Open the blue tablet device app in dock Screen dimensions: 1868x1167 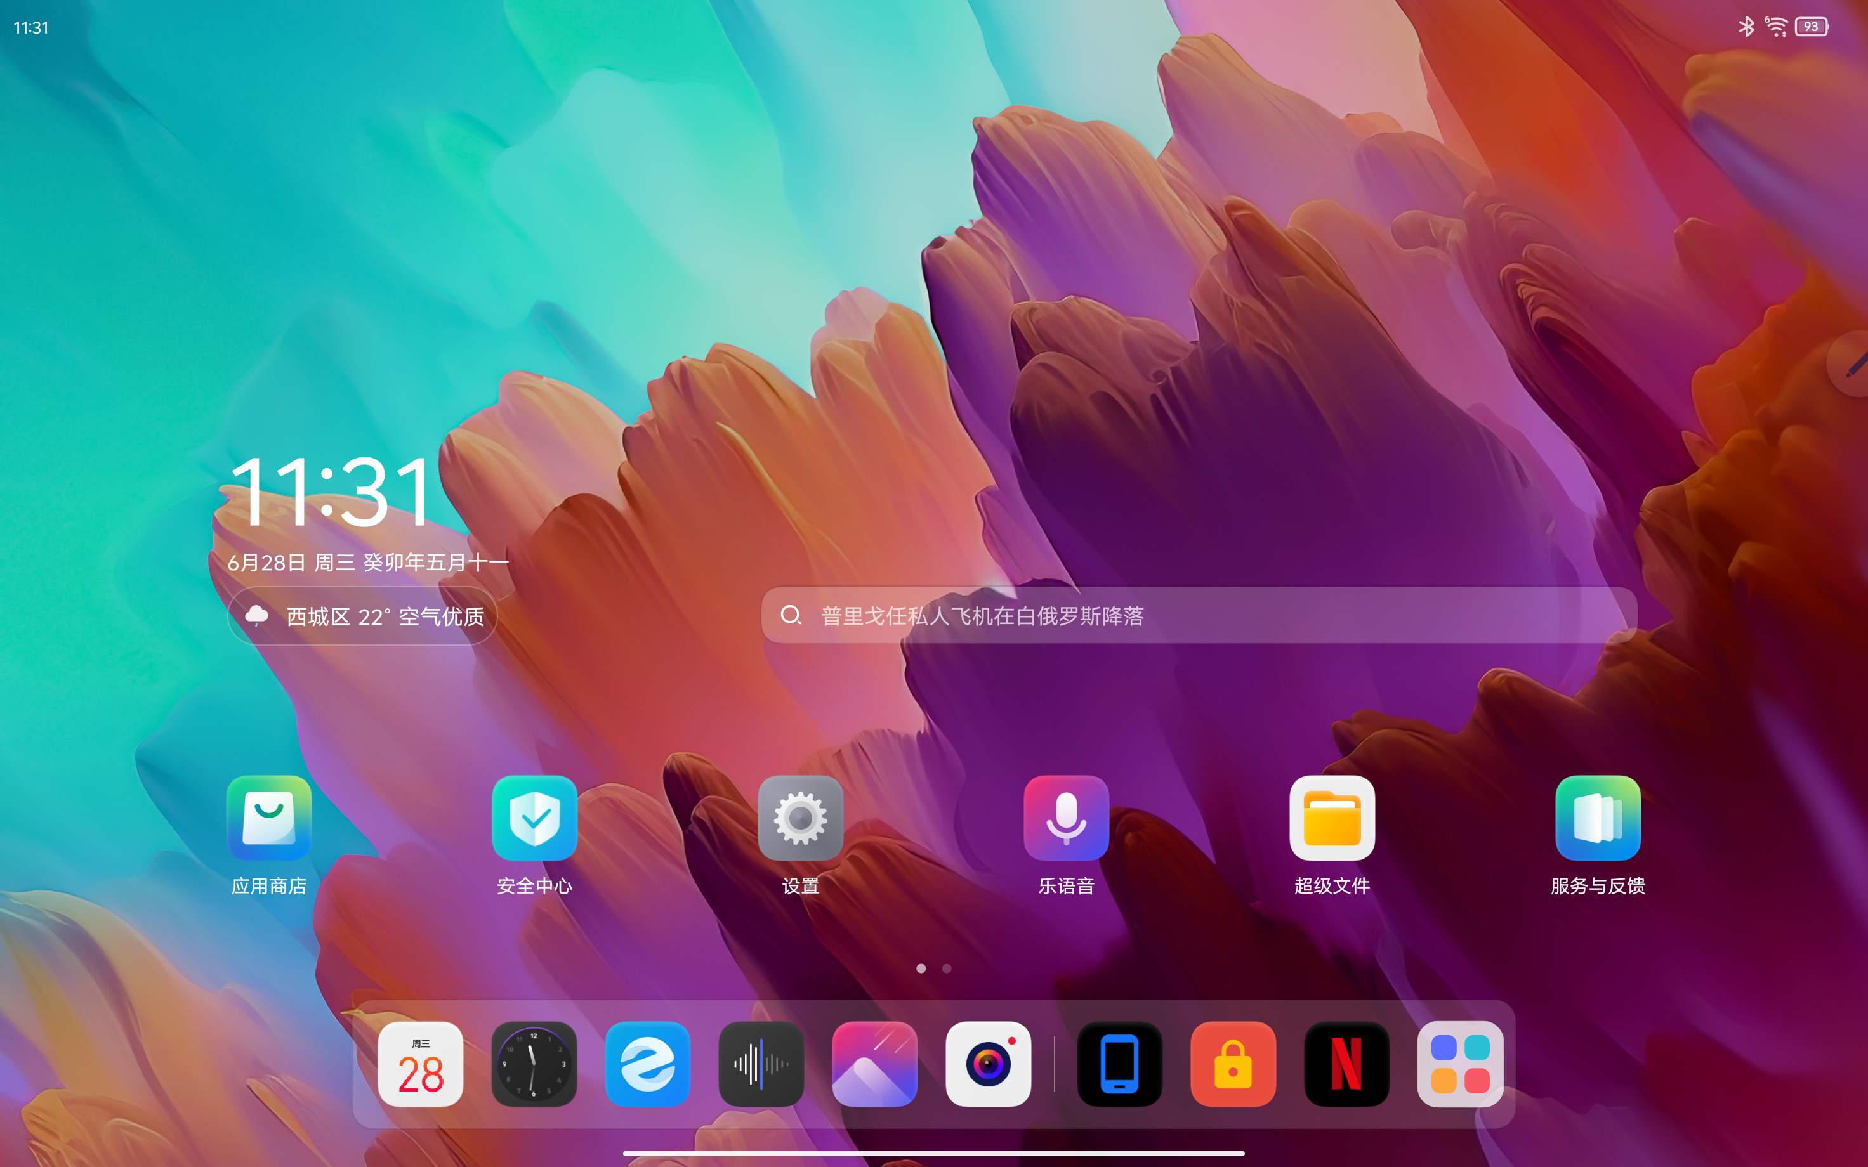[x=1120, y=1064]
